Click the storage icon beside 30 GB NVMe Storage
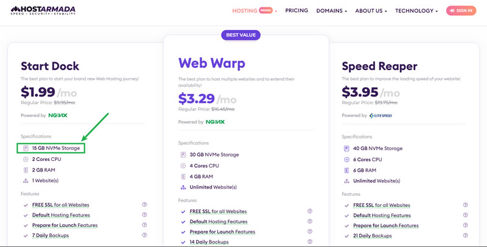 183,155
